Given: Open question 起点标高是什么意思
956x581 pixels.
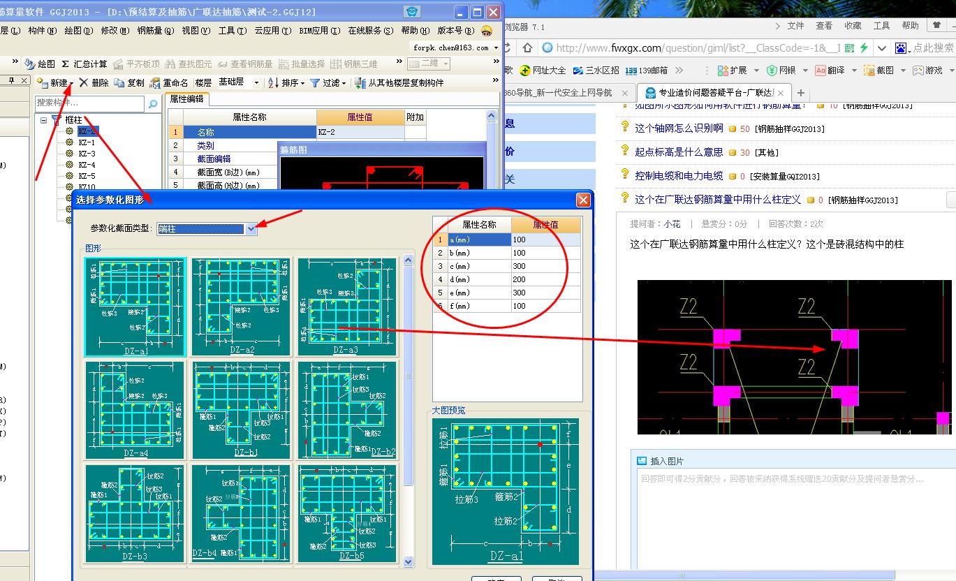Looking at the screenshot, I should click(679, 152).
